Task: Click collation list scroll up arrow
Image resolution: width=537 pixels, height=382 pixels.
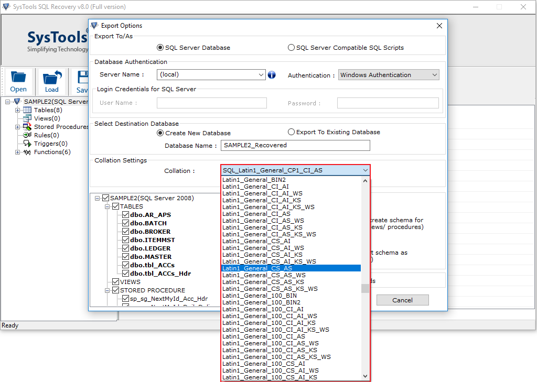Action: [x=365, y=181]
